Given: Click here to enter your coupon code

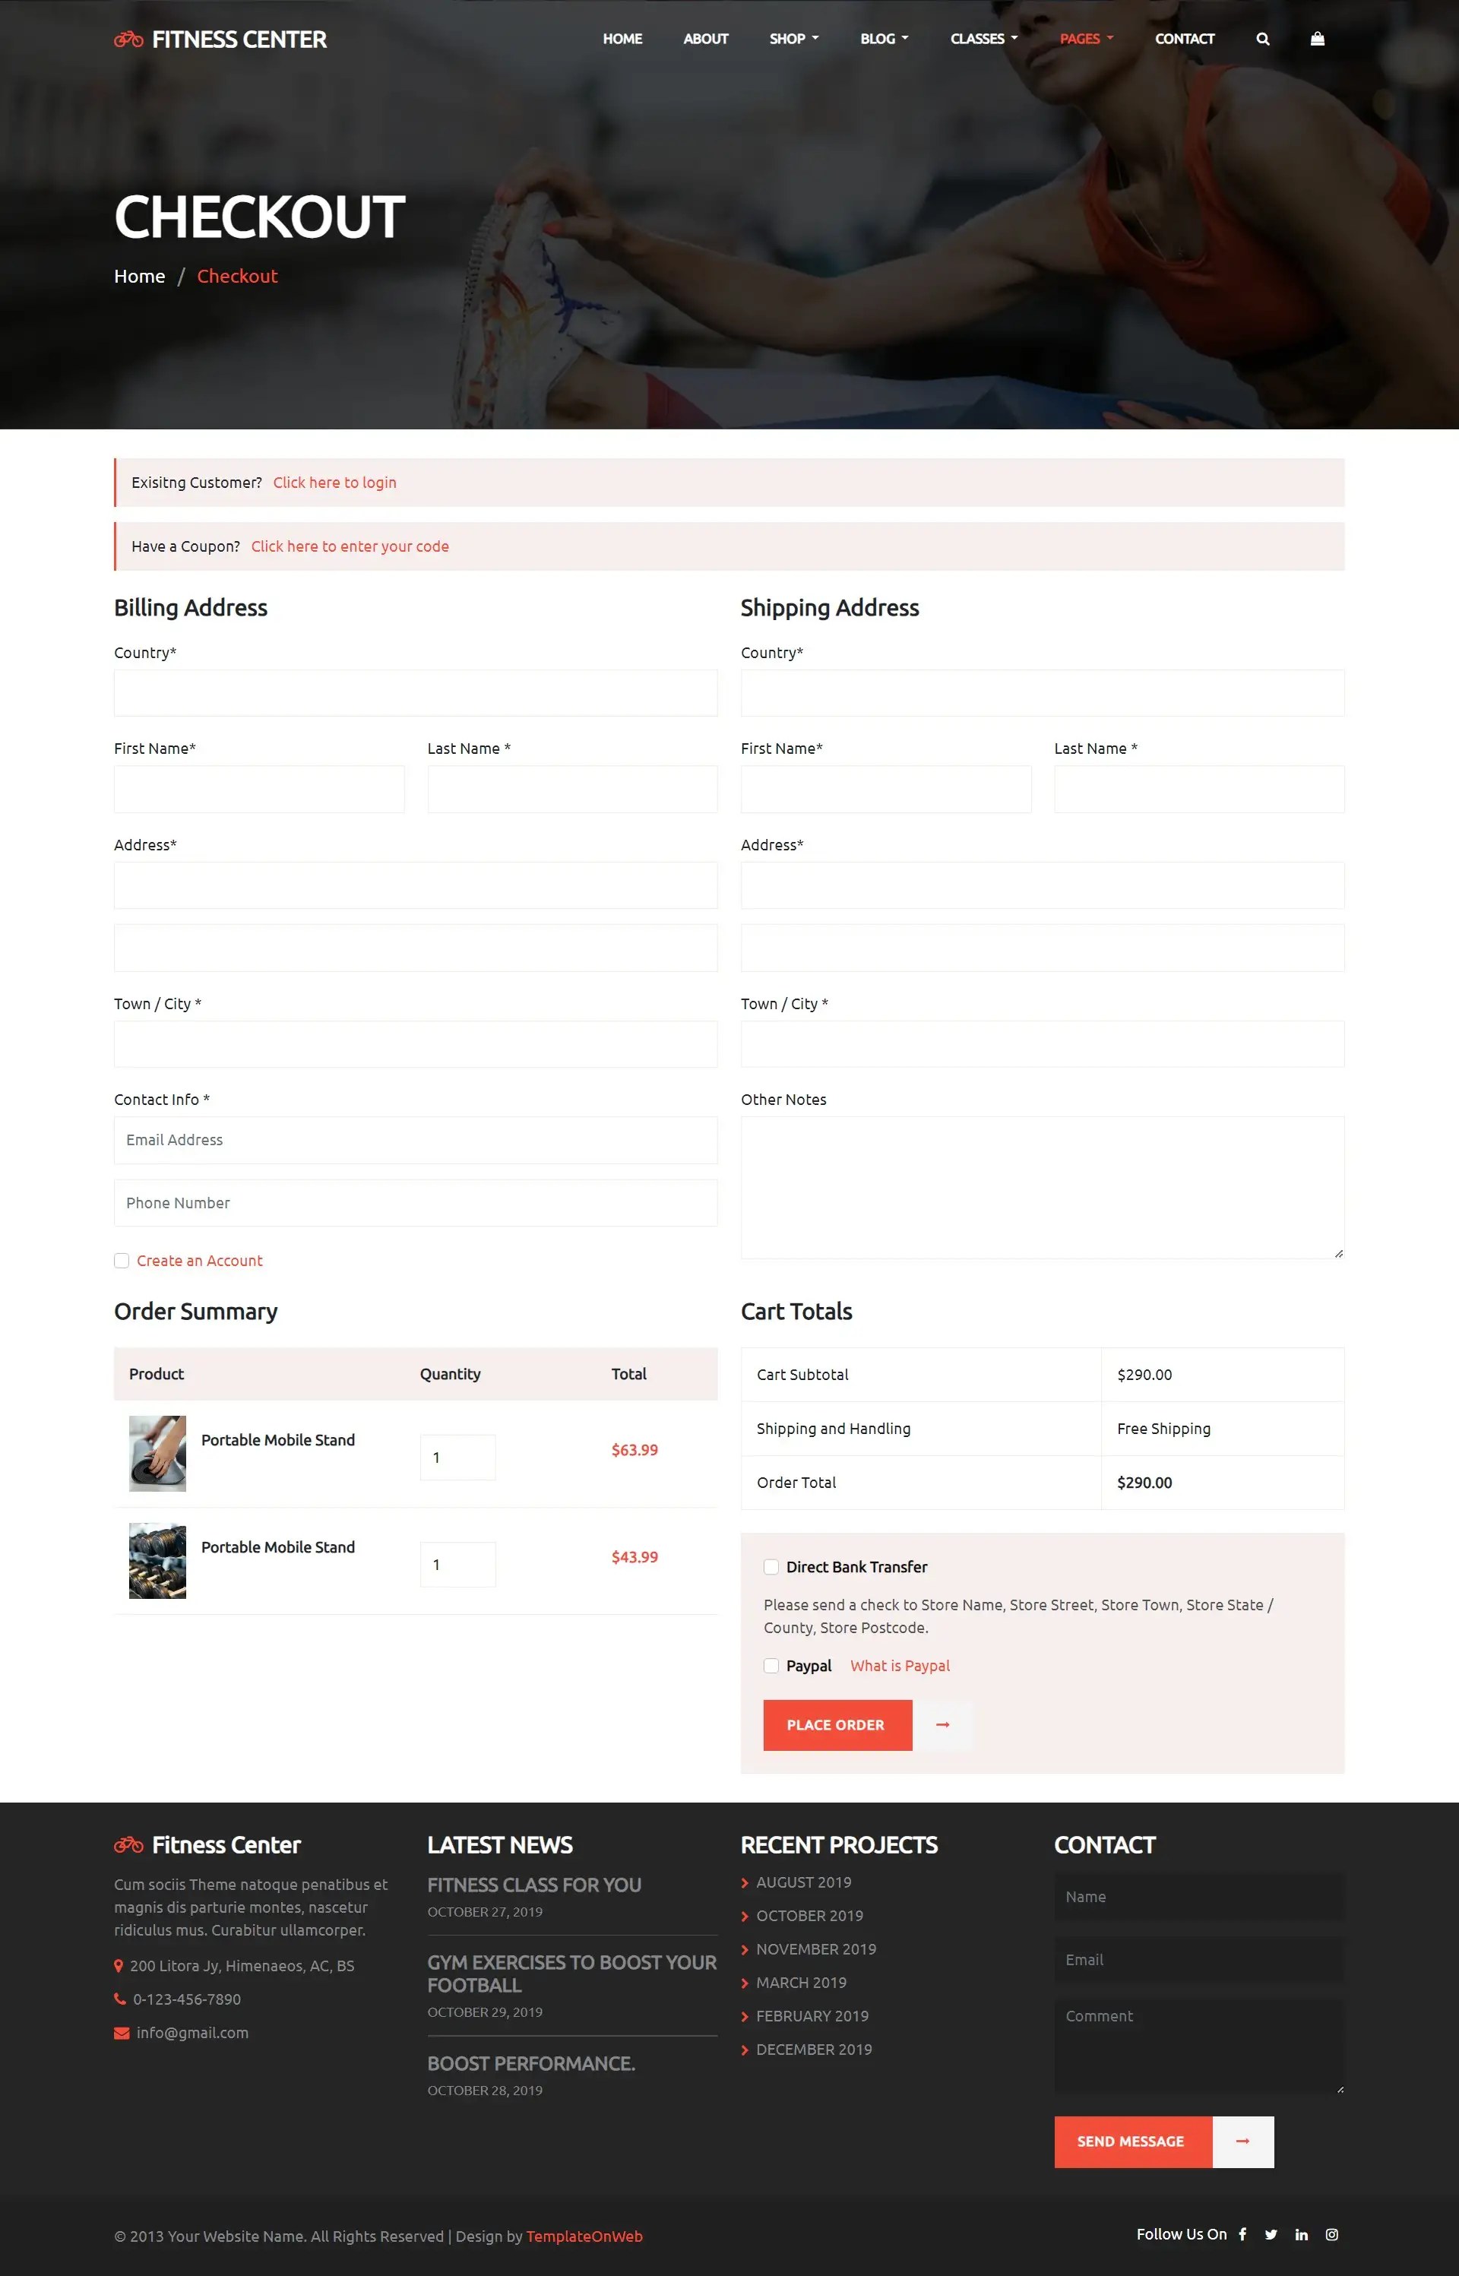Looking at the screenshot, I should [x=350, y=546].
